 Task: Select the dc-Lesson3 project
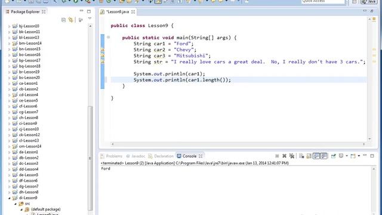tap(29, 163)
